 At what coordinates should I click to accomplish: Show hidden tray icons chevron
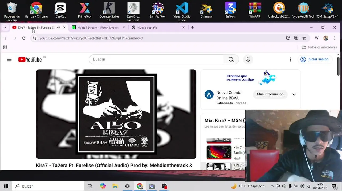tap(272, 186)
